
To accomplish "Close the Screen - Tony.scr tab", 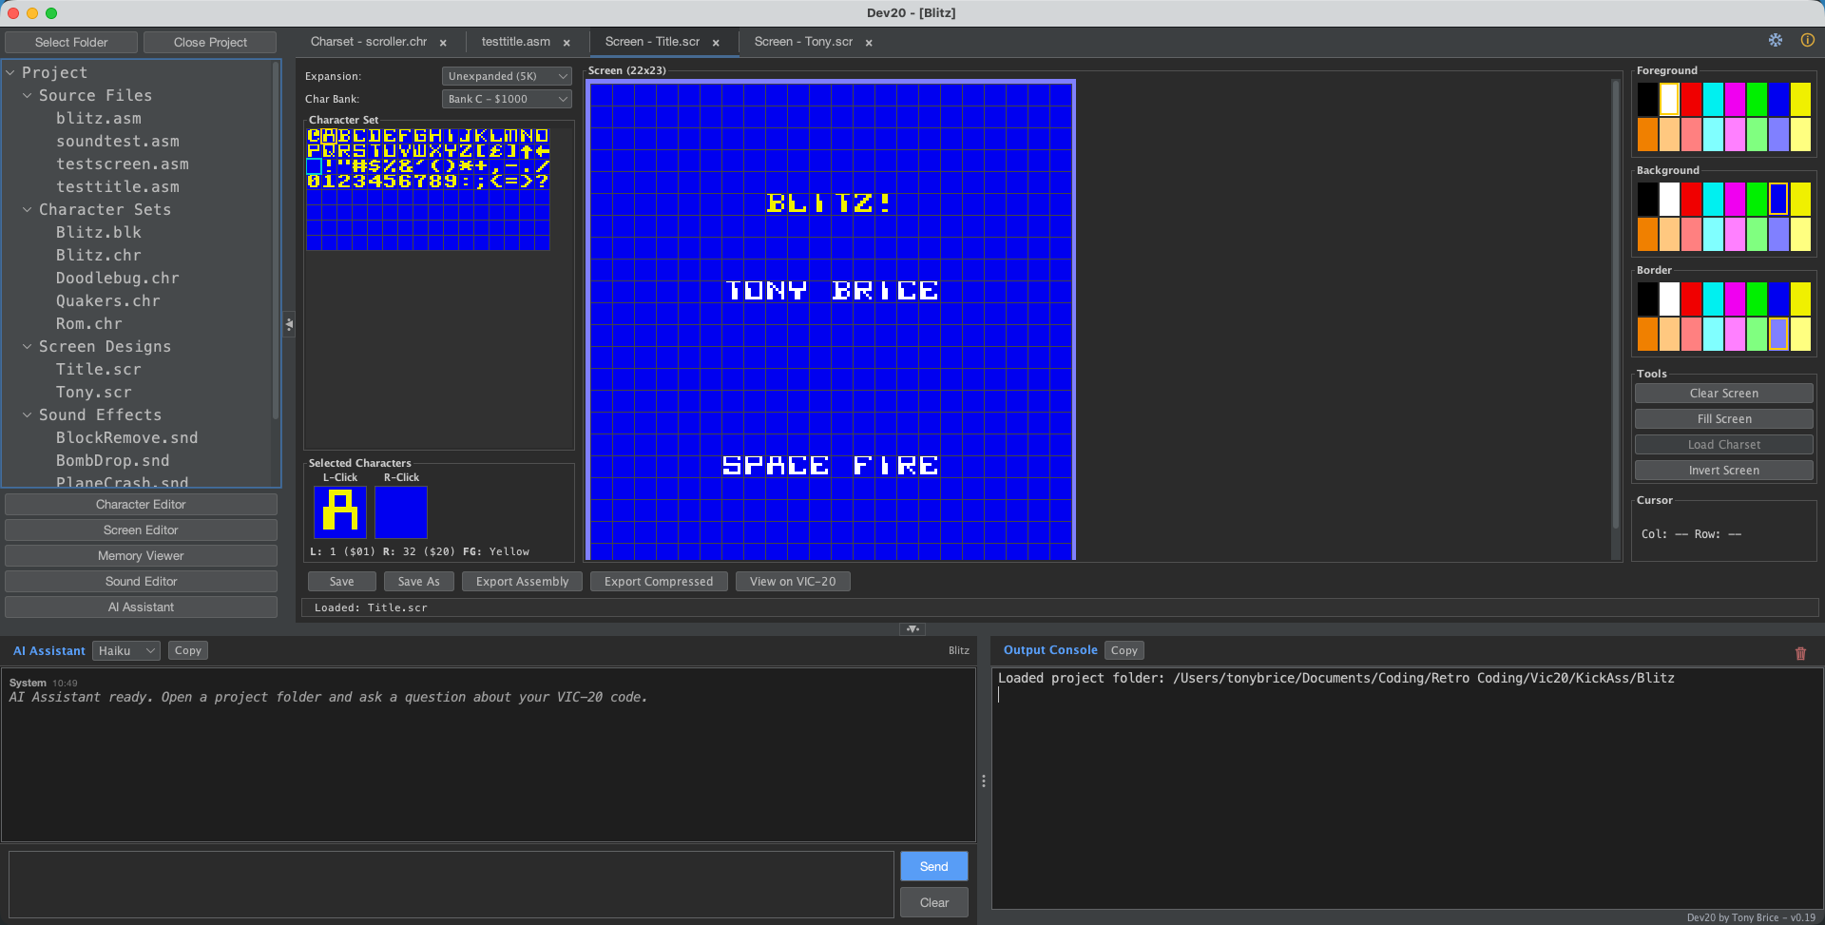I will pos(869,43).
